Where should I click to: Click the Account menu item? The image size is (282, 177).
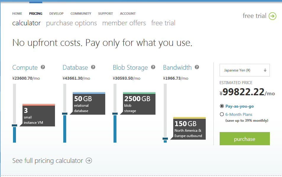[128, 14]
